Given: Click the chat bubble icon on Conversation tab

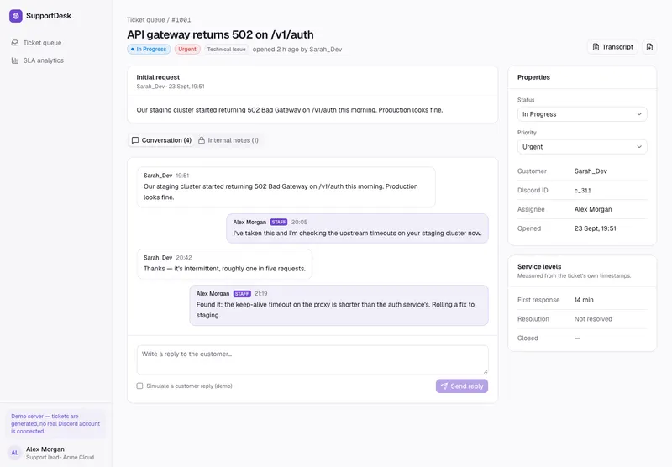Looking at the screenshot, I should coord(135,140).
